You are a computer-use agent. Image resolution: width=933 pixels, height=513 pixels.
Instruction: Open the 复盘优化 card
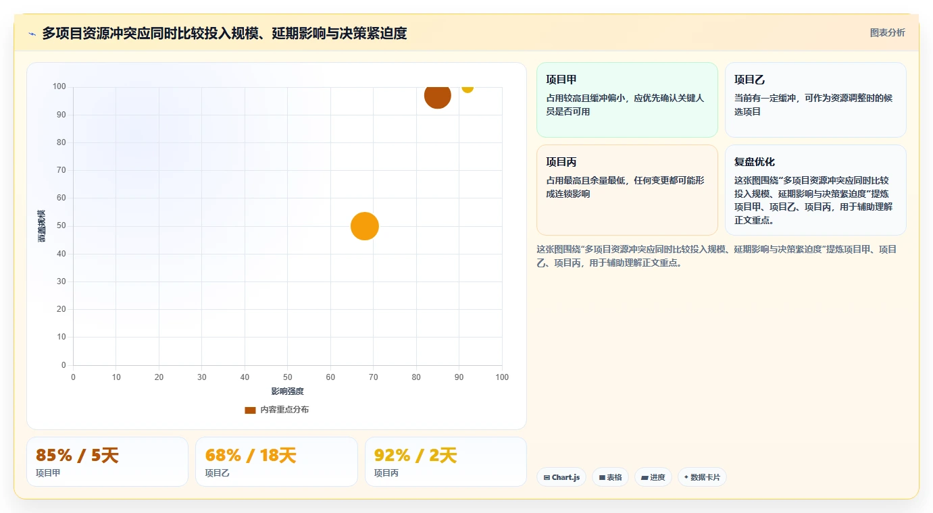tap(815, 190)
